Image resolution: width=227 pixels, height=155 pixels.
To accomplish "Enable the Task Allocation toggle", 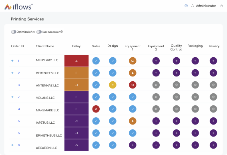I will 39,32.
